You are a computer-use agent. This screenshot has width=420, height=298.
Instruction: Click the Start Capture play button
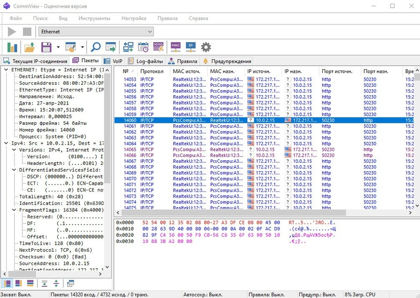coord(11,32)
